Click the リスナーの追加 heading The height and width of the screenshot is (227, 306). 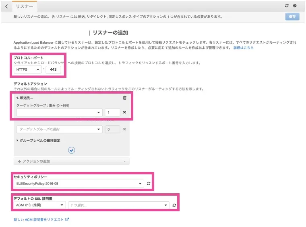tap(110, 33)
